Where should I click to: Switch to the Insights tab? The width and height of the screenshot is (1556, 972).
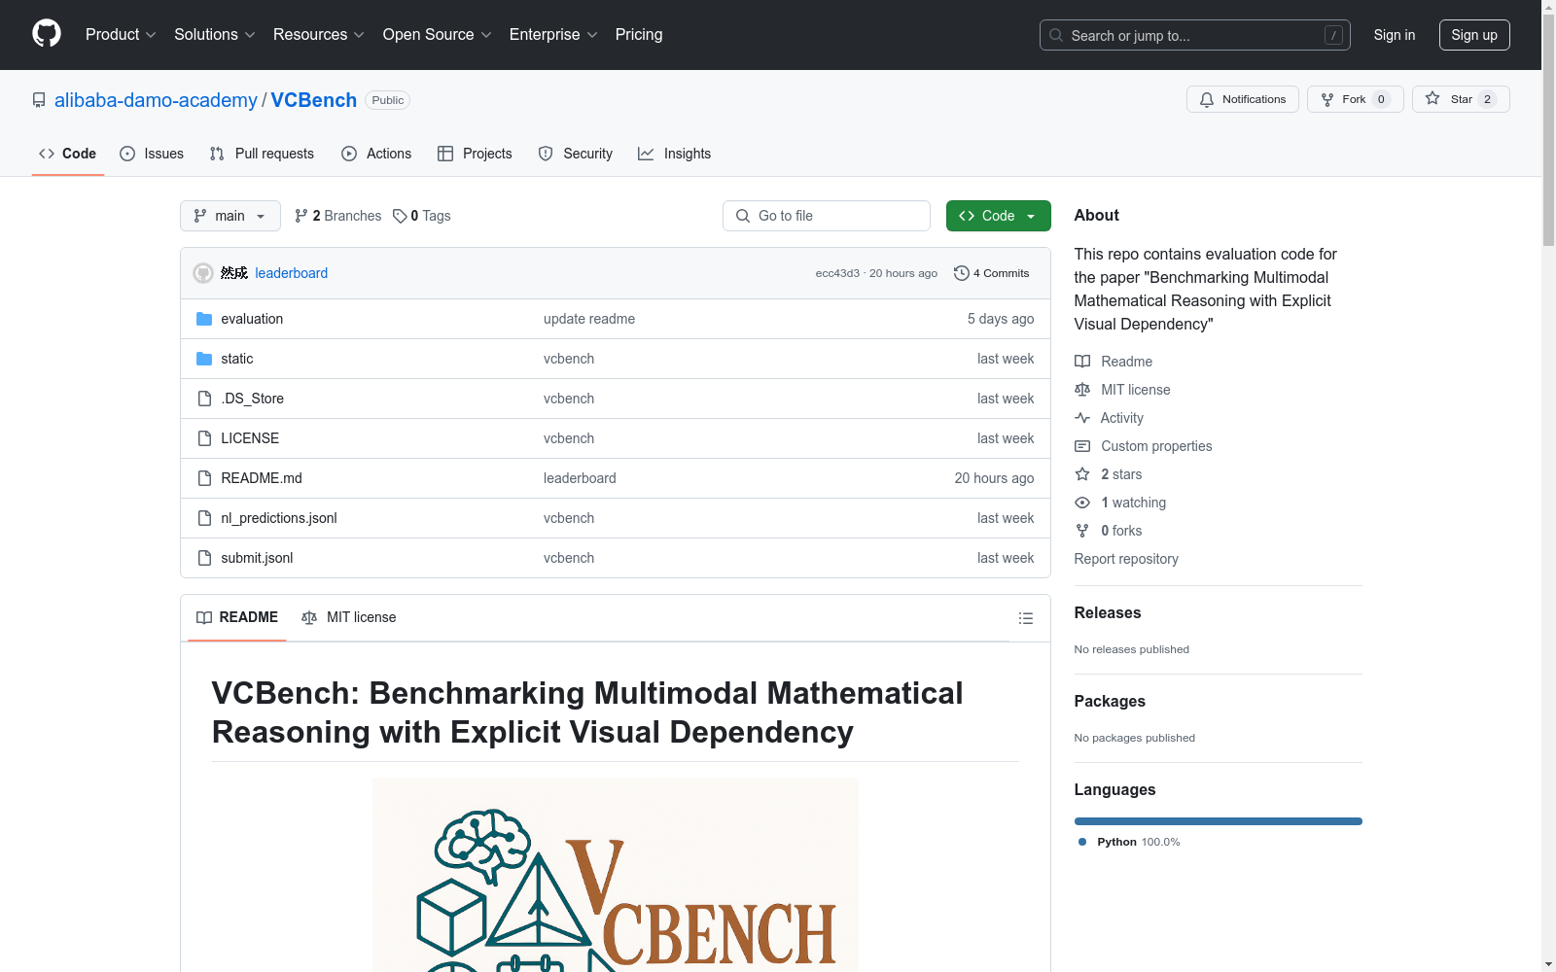tap(675, 154)
